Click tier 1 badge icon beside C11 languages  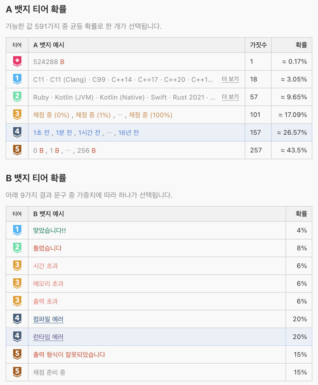point(17,79)
